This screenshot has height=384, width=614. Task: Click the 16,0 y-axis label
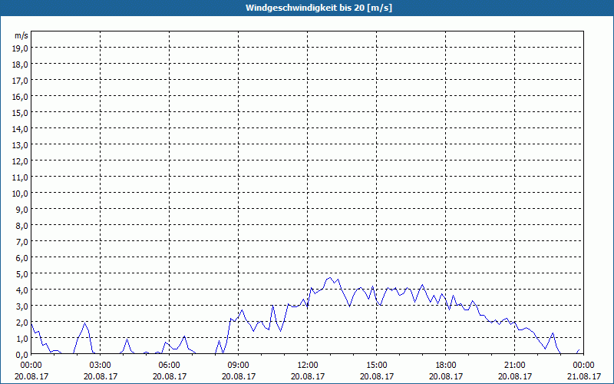(x=21, y=97)
